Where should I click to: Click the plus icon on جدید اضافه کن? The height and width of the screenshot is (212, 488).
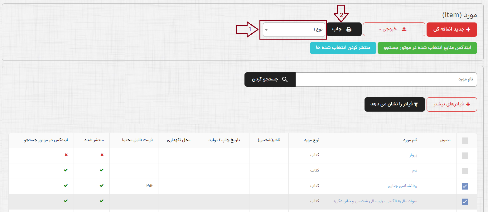[x=468, y=29]
